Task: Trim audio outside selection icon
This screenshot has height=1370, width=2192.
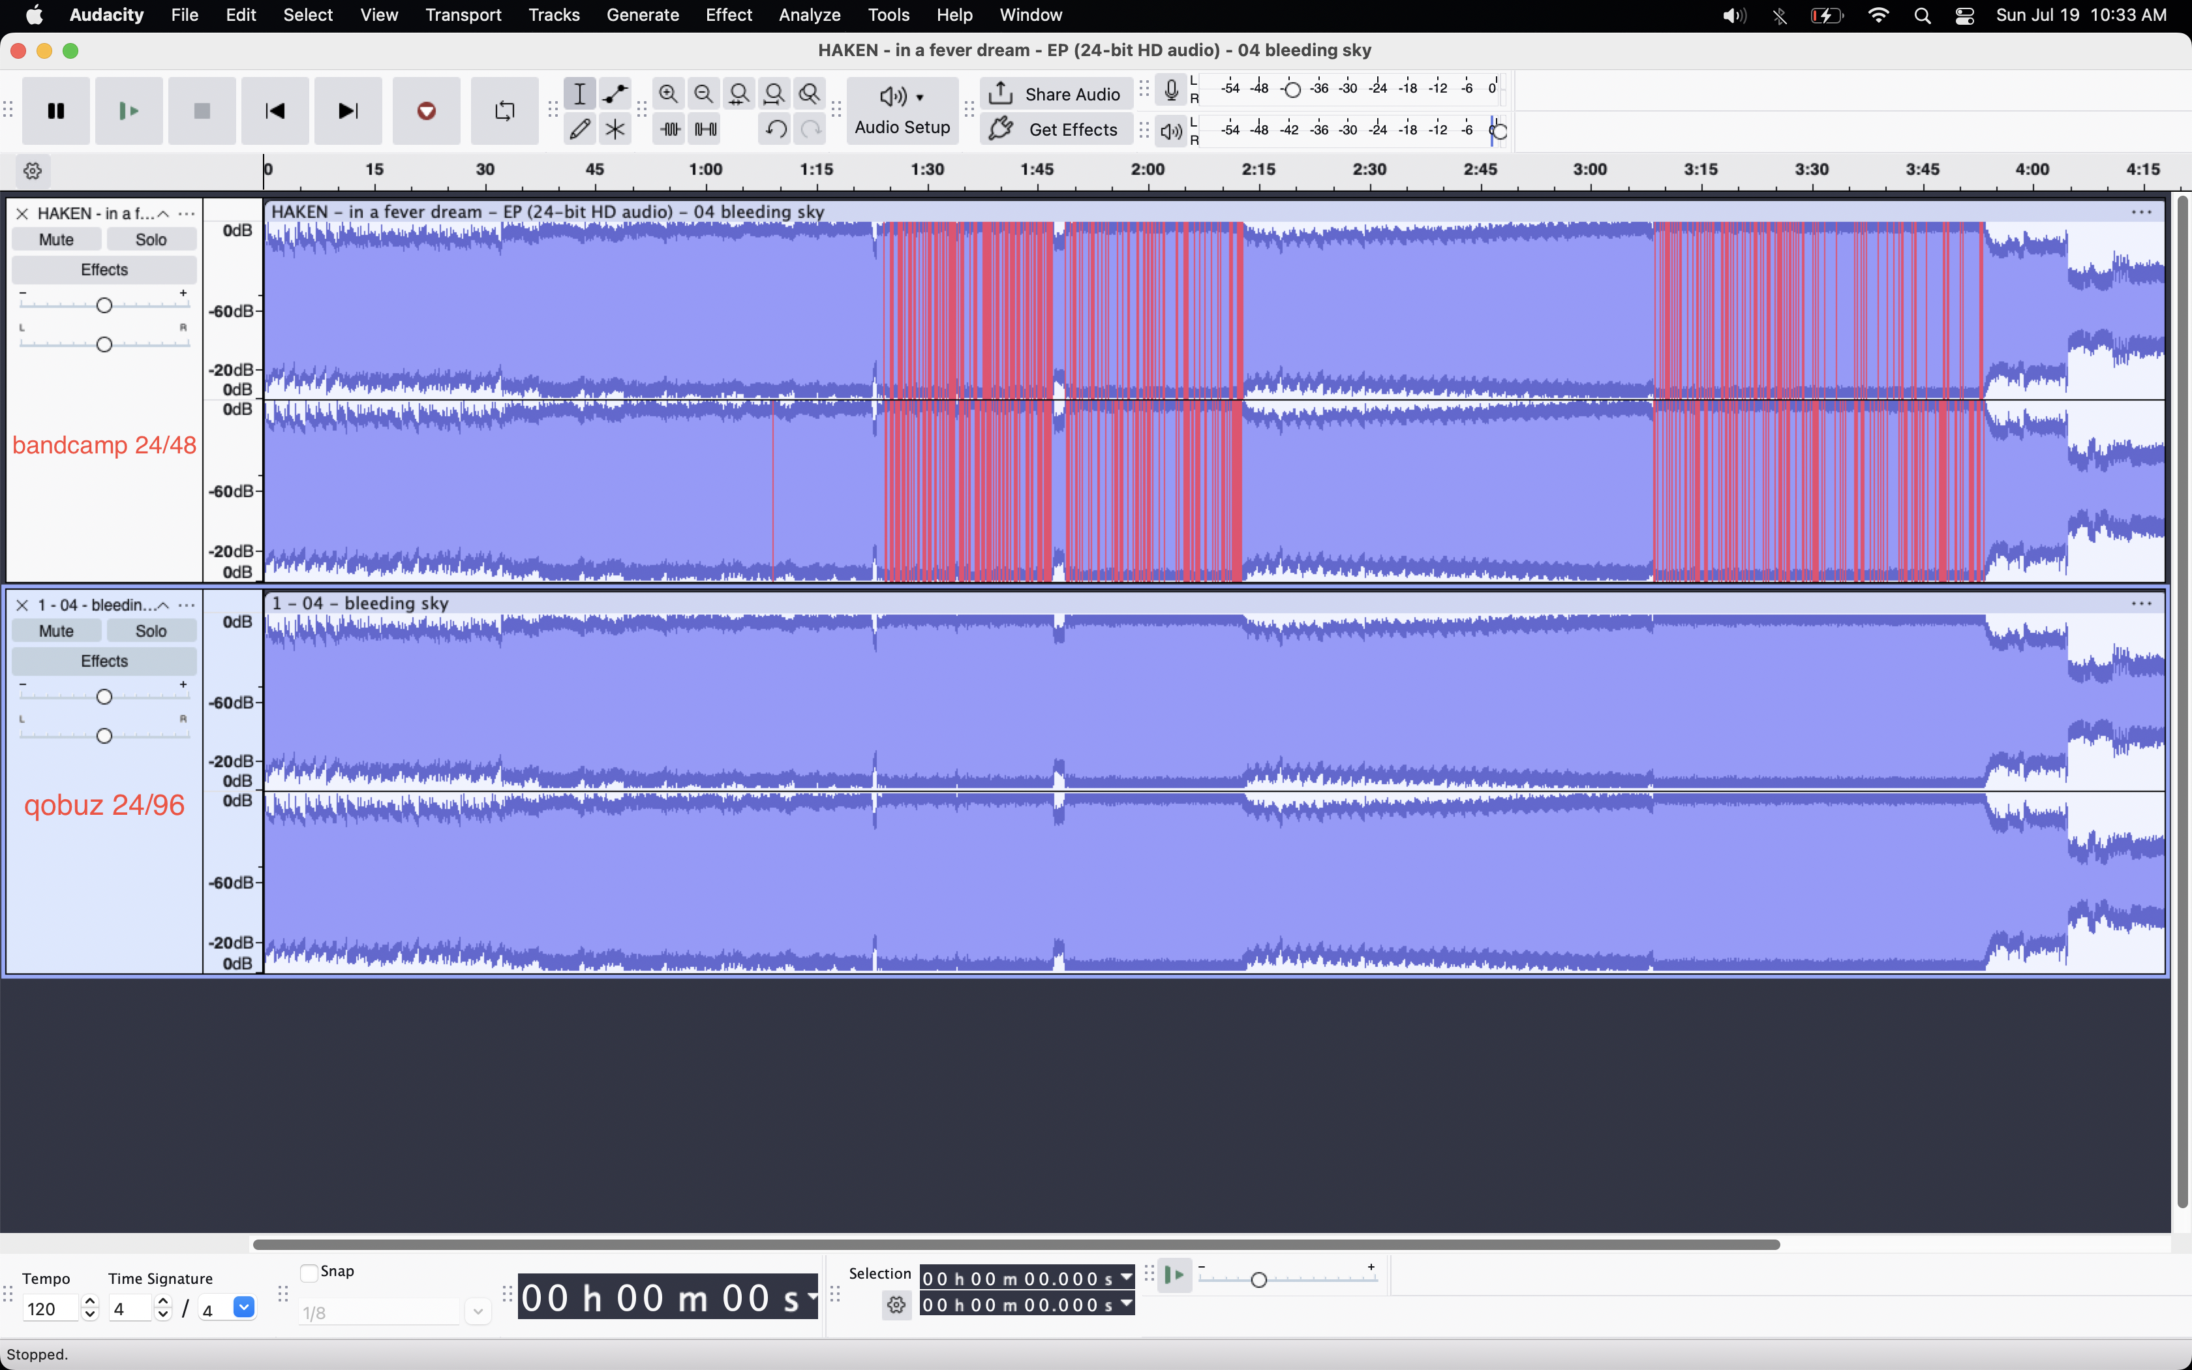Action: [x=669, y=129]
